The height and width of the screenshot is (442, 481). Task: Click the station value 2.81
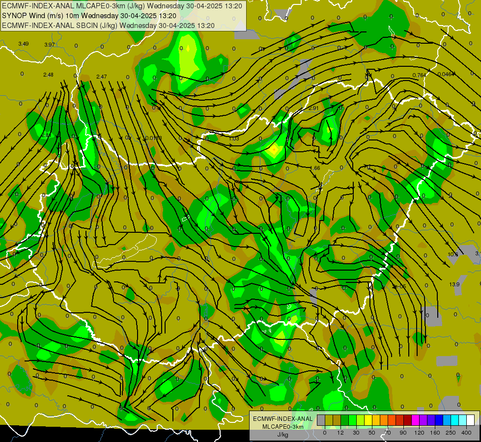pos(46,135)
